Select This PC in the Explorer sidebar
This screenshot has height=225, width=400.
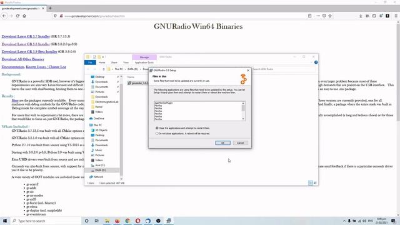point(97,125)
